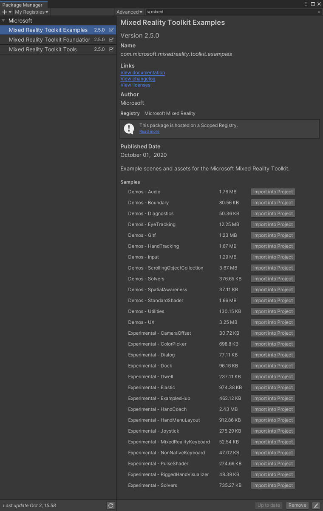Click the 974.38 KB size of Elastic sample
Image resolution: width=323 pixels, height=511 pixels.
pyautogui.click(x=230, y=388)
